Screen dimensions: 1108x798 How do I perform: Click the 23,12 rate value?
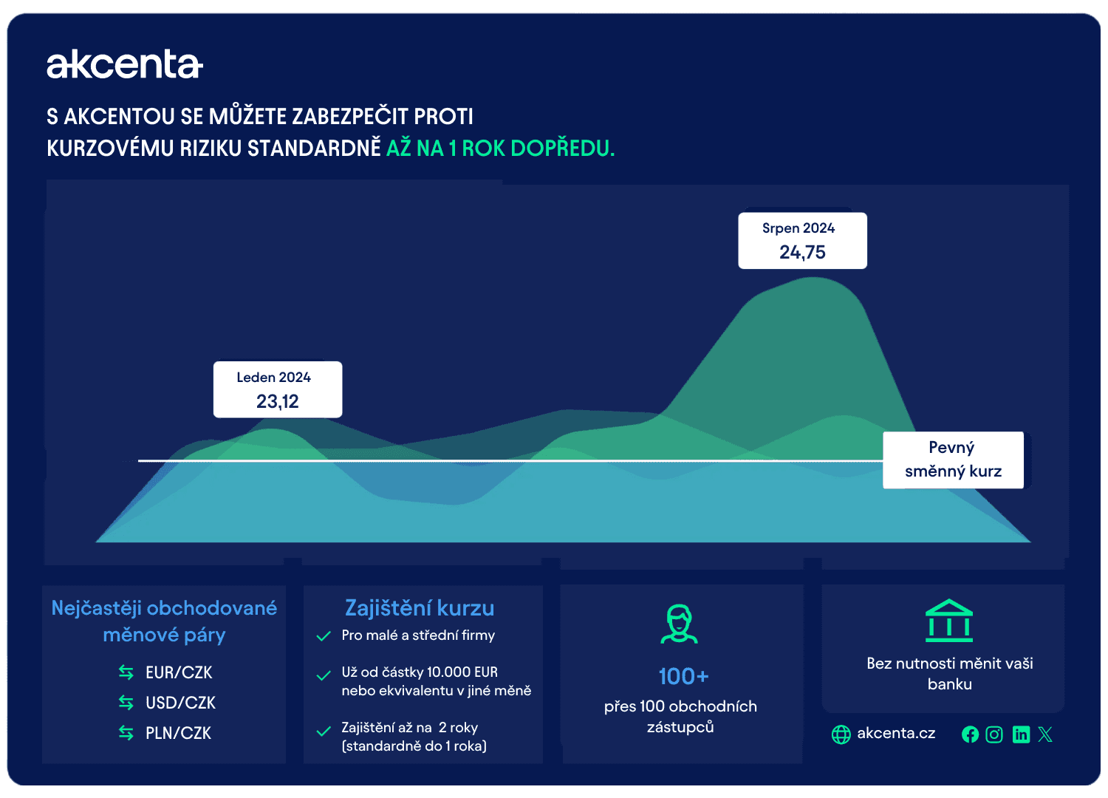278,402
